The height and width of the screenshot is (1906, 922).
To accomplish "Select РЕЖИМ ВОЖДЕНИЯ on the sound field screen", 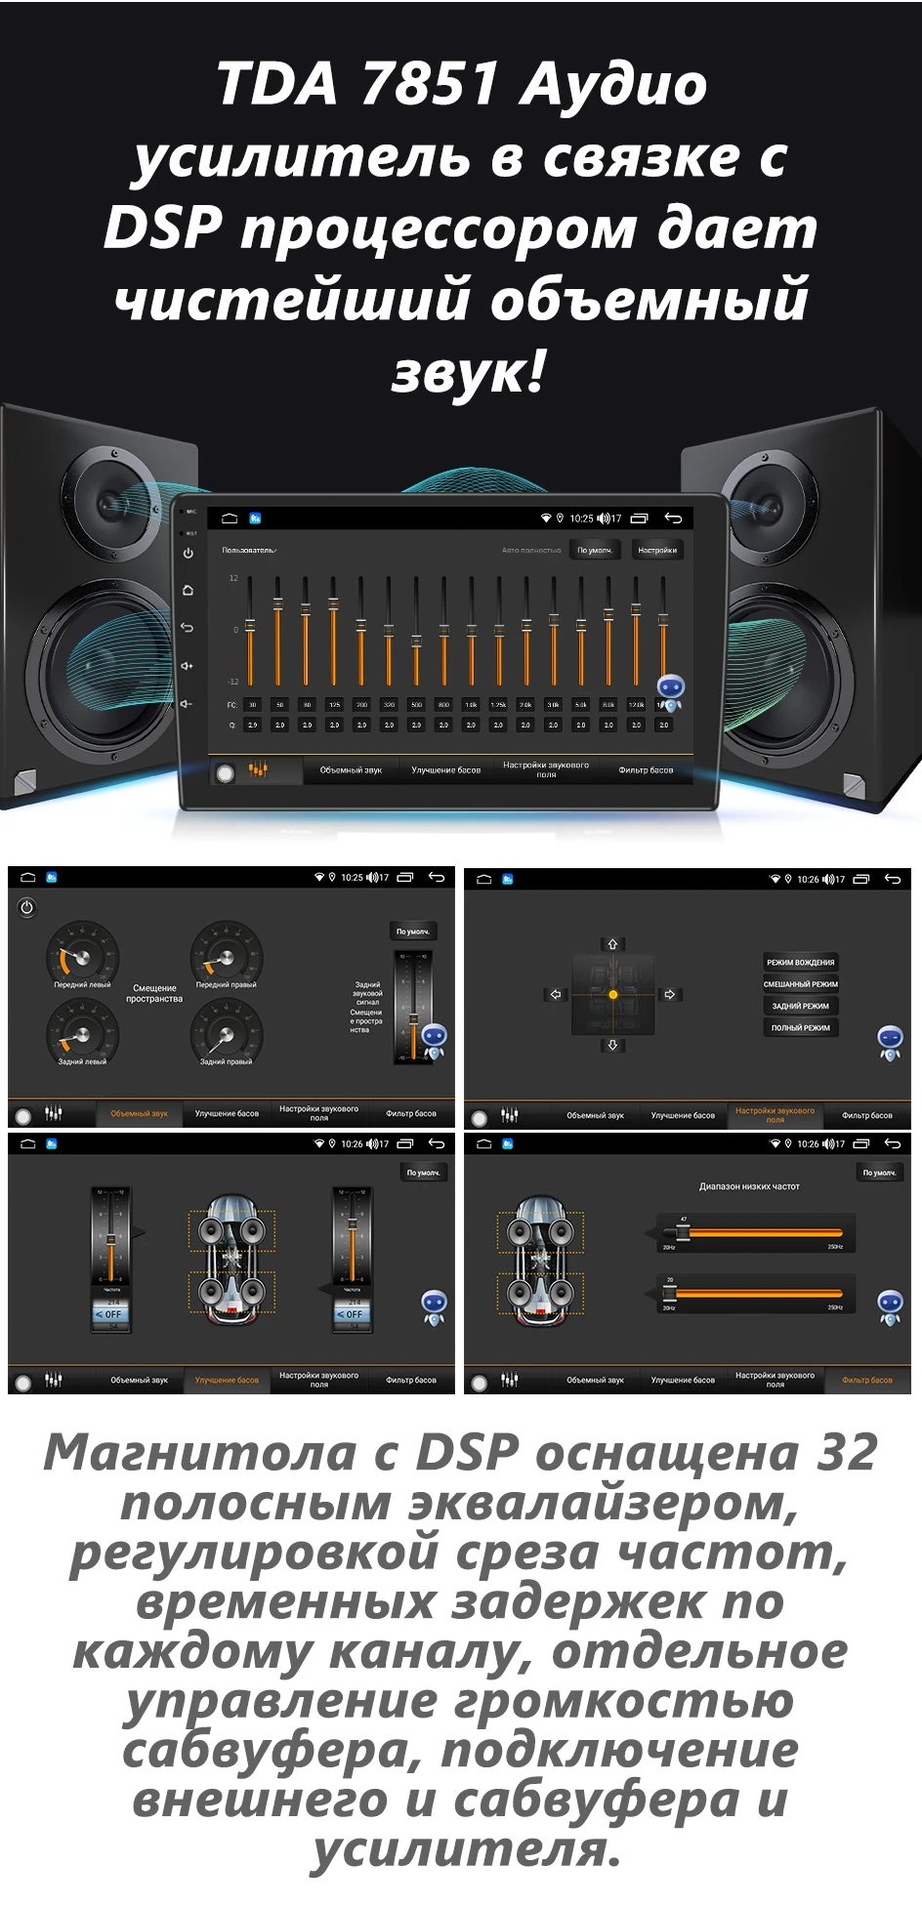I will [x=801, y=962].
